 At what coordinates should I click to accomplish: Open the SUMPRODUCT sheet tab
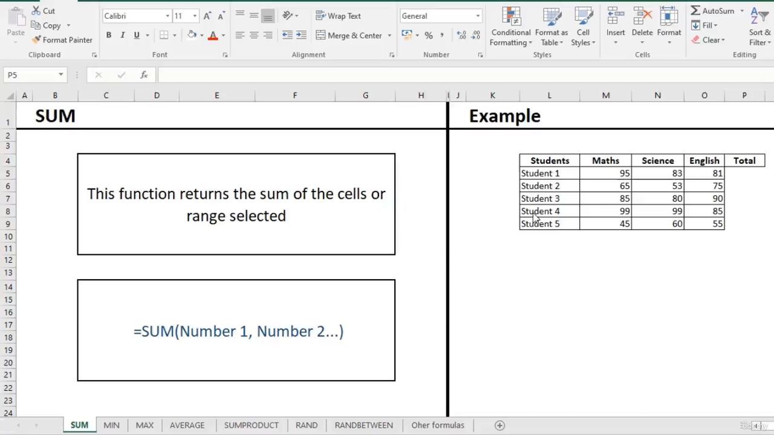(x=252, y=425)
